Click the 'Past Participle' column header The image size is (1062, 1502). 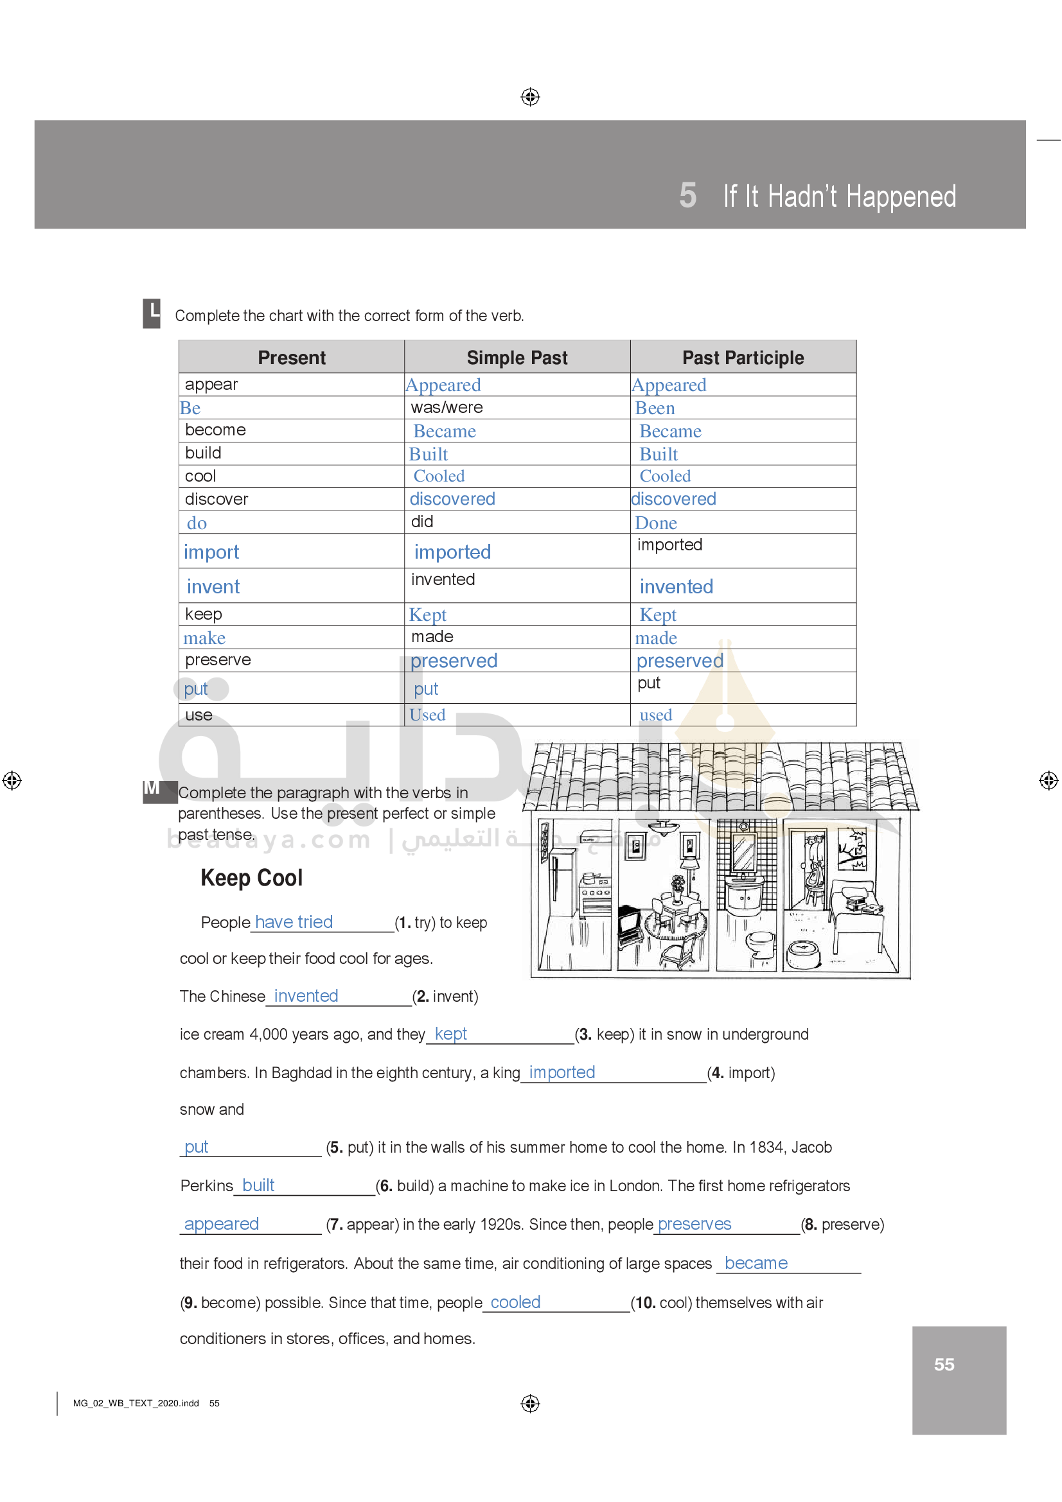pos(743,358)
